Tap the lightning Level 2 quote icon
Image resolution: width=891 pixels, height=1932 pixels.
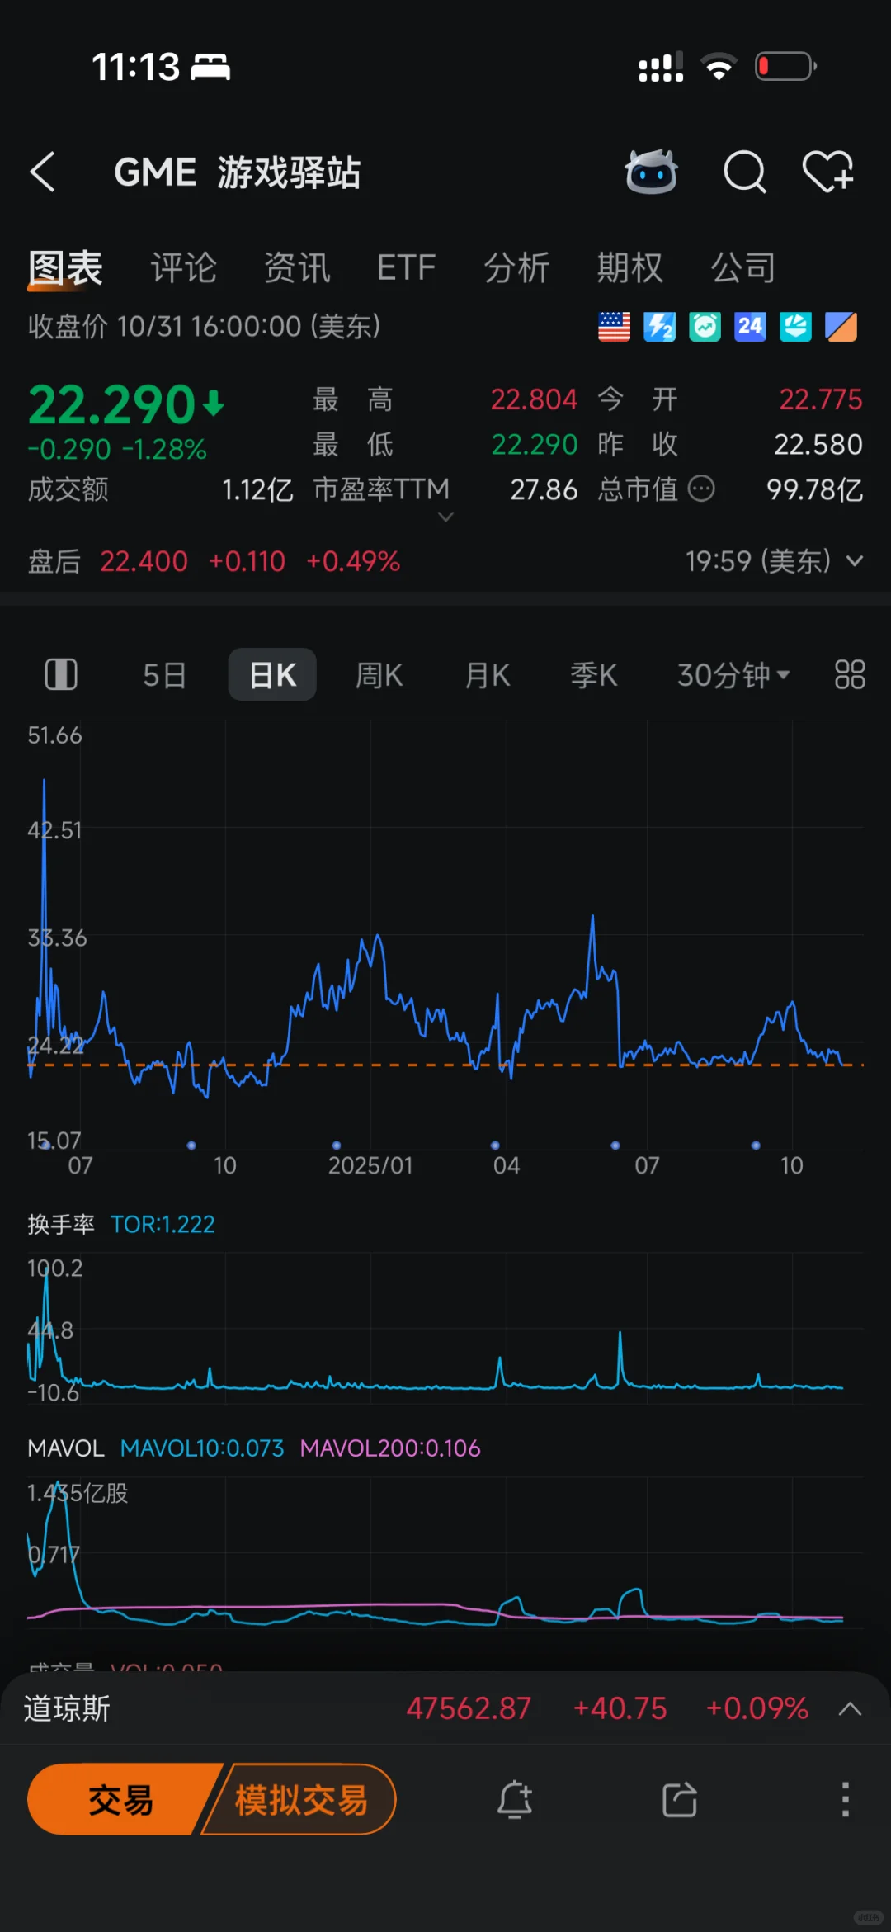pos(659,327)
